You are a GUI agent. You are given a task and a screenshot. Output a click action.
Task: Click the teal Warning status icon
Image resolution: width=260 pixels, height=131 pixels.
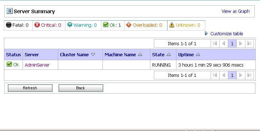(x=70, y=25)
